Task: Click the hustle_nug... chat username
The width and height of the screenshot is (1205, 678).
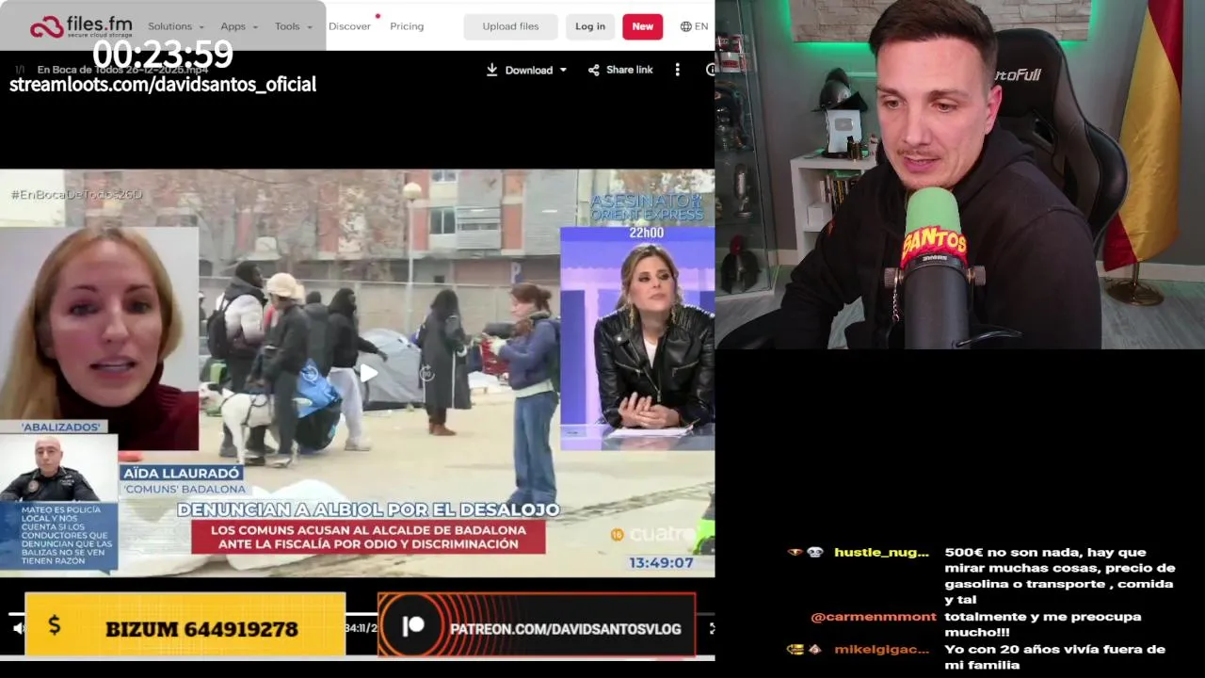Action: pos(881,553)
